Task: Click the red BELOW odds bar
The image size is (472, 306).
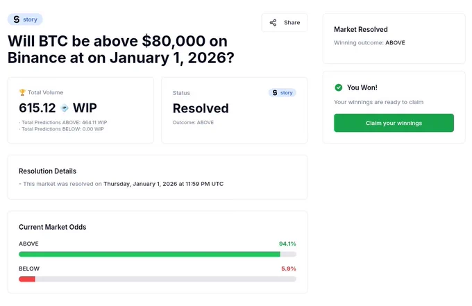Action: 27,279
